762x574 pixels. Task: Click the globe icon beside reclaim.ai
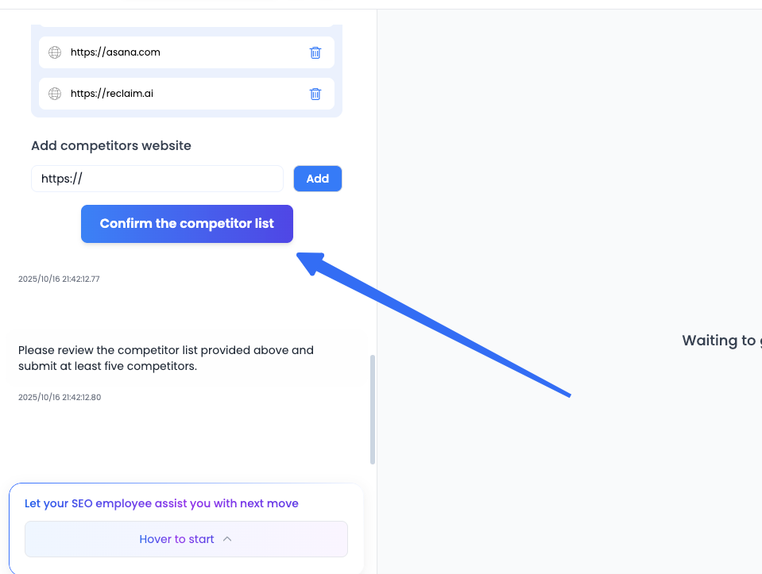click(x=55, y=94)
